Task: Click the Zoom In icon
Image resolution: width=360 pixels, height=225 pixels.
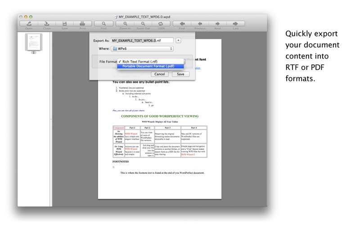Action: pyautogui.click(x=125, y=24)
